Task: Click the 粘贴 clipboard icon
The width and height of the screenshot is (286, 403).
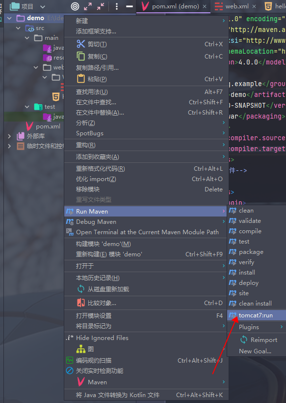Action: 81,79
